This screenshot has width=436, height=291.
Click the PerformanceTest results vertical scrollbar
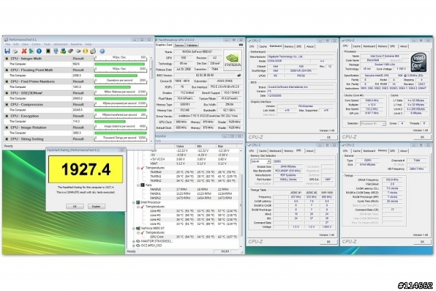pos(151,99)
